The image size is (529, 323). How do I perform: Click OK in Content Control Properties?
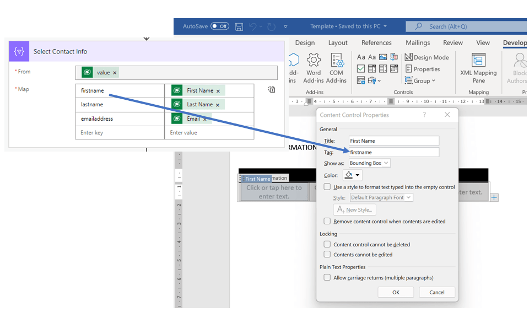(x=396, y=292)
